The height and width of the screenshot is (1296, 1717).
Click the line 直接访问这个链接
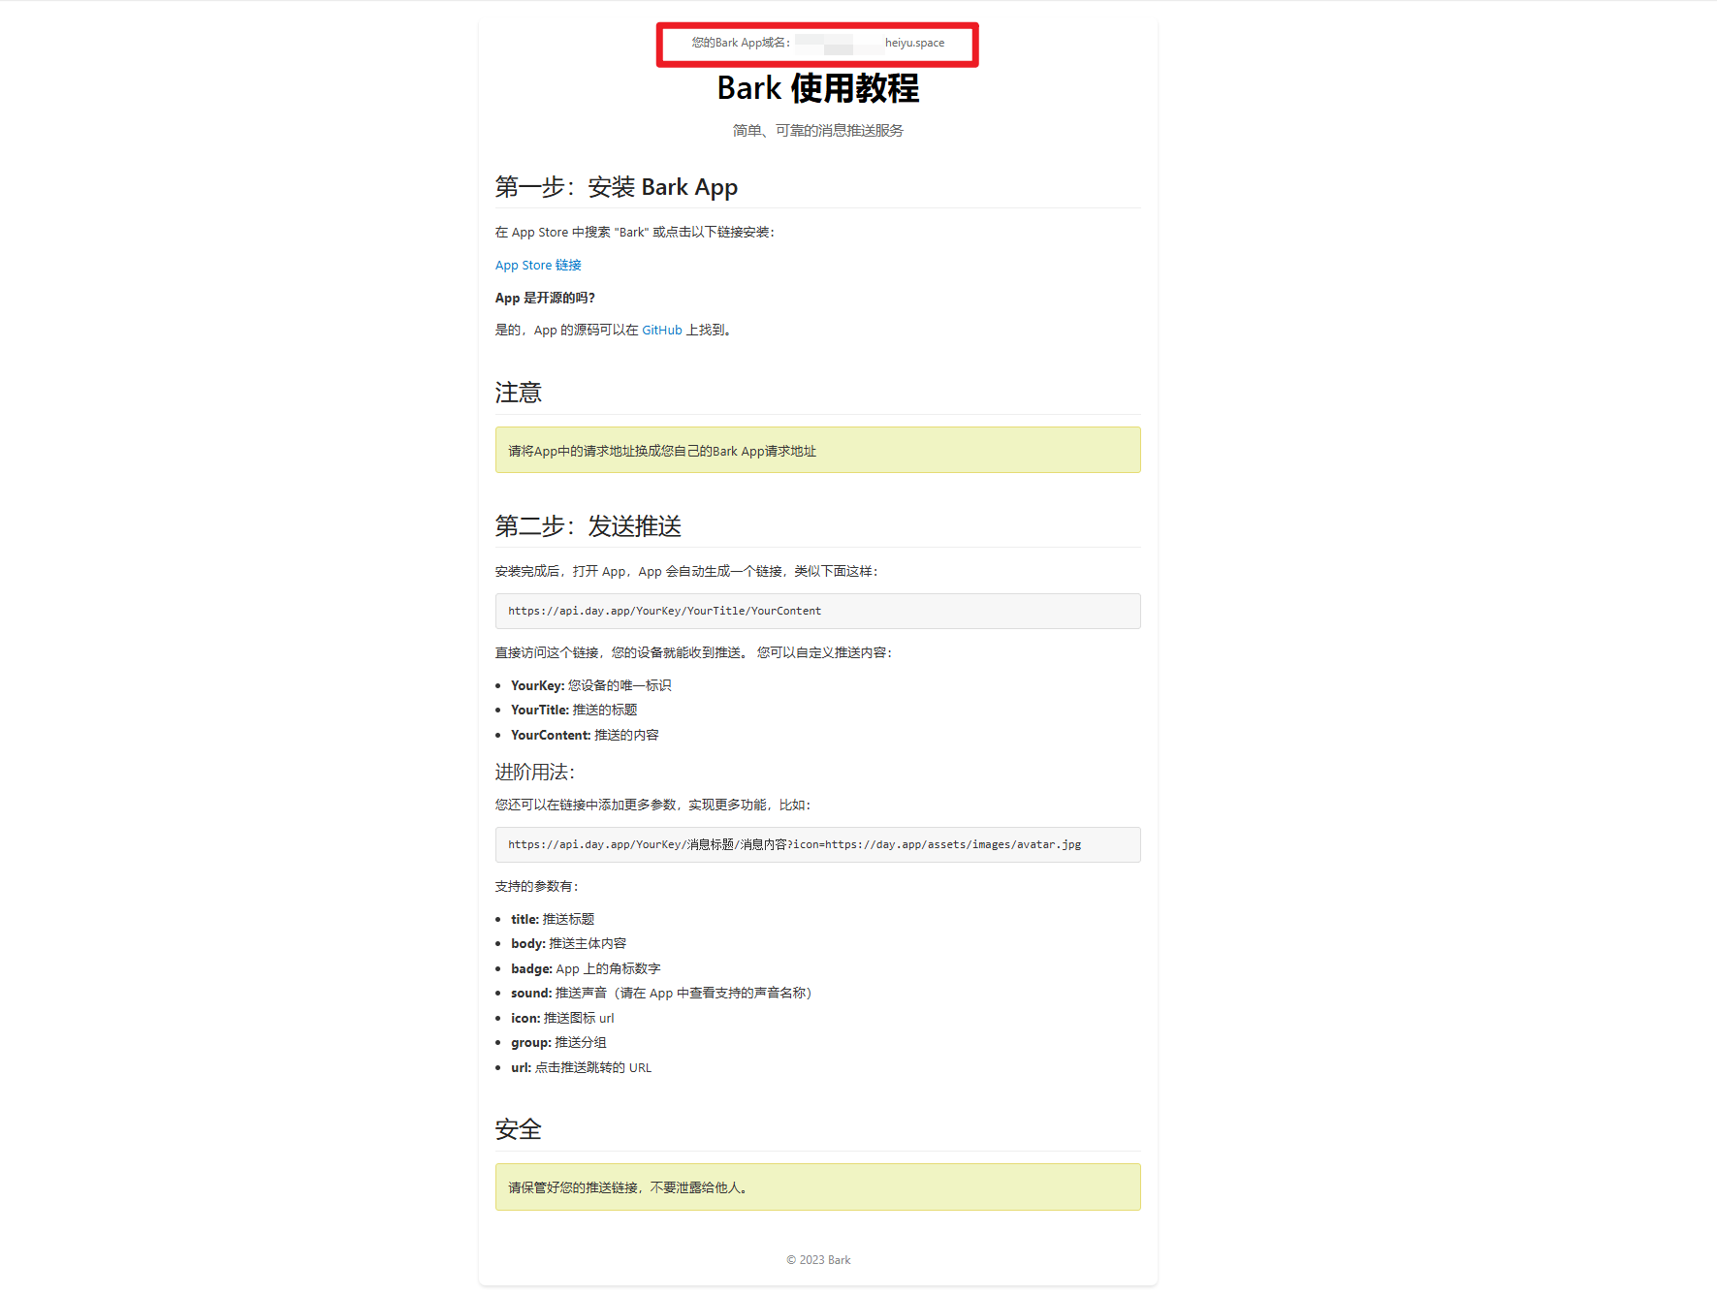(694, 653)
